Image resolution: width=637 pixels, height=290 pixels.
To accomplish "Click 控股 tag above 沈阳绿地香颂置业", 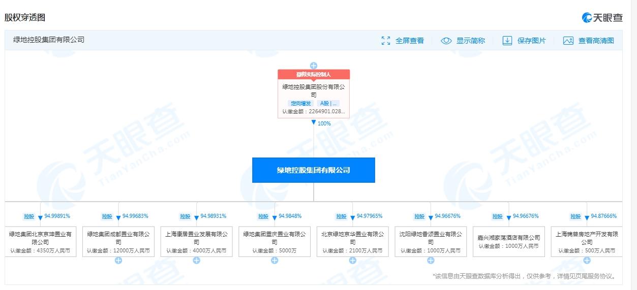I will (419, 216).
